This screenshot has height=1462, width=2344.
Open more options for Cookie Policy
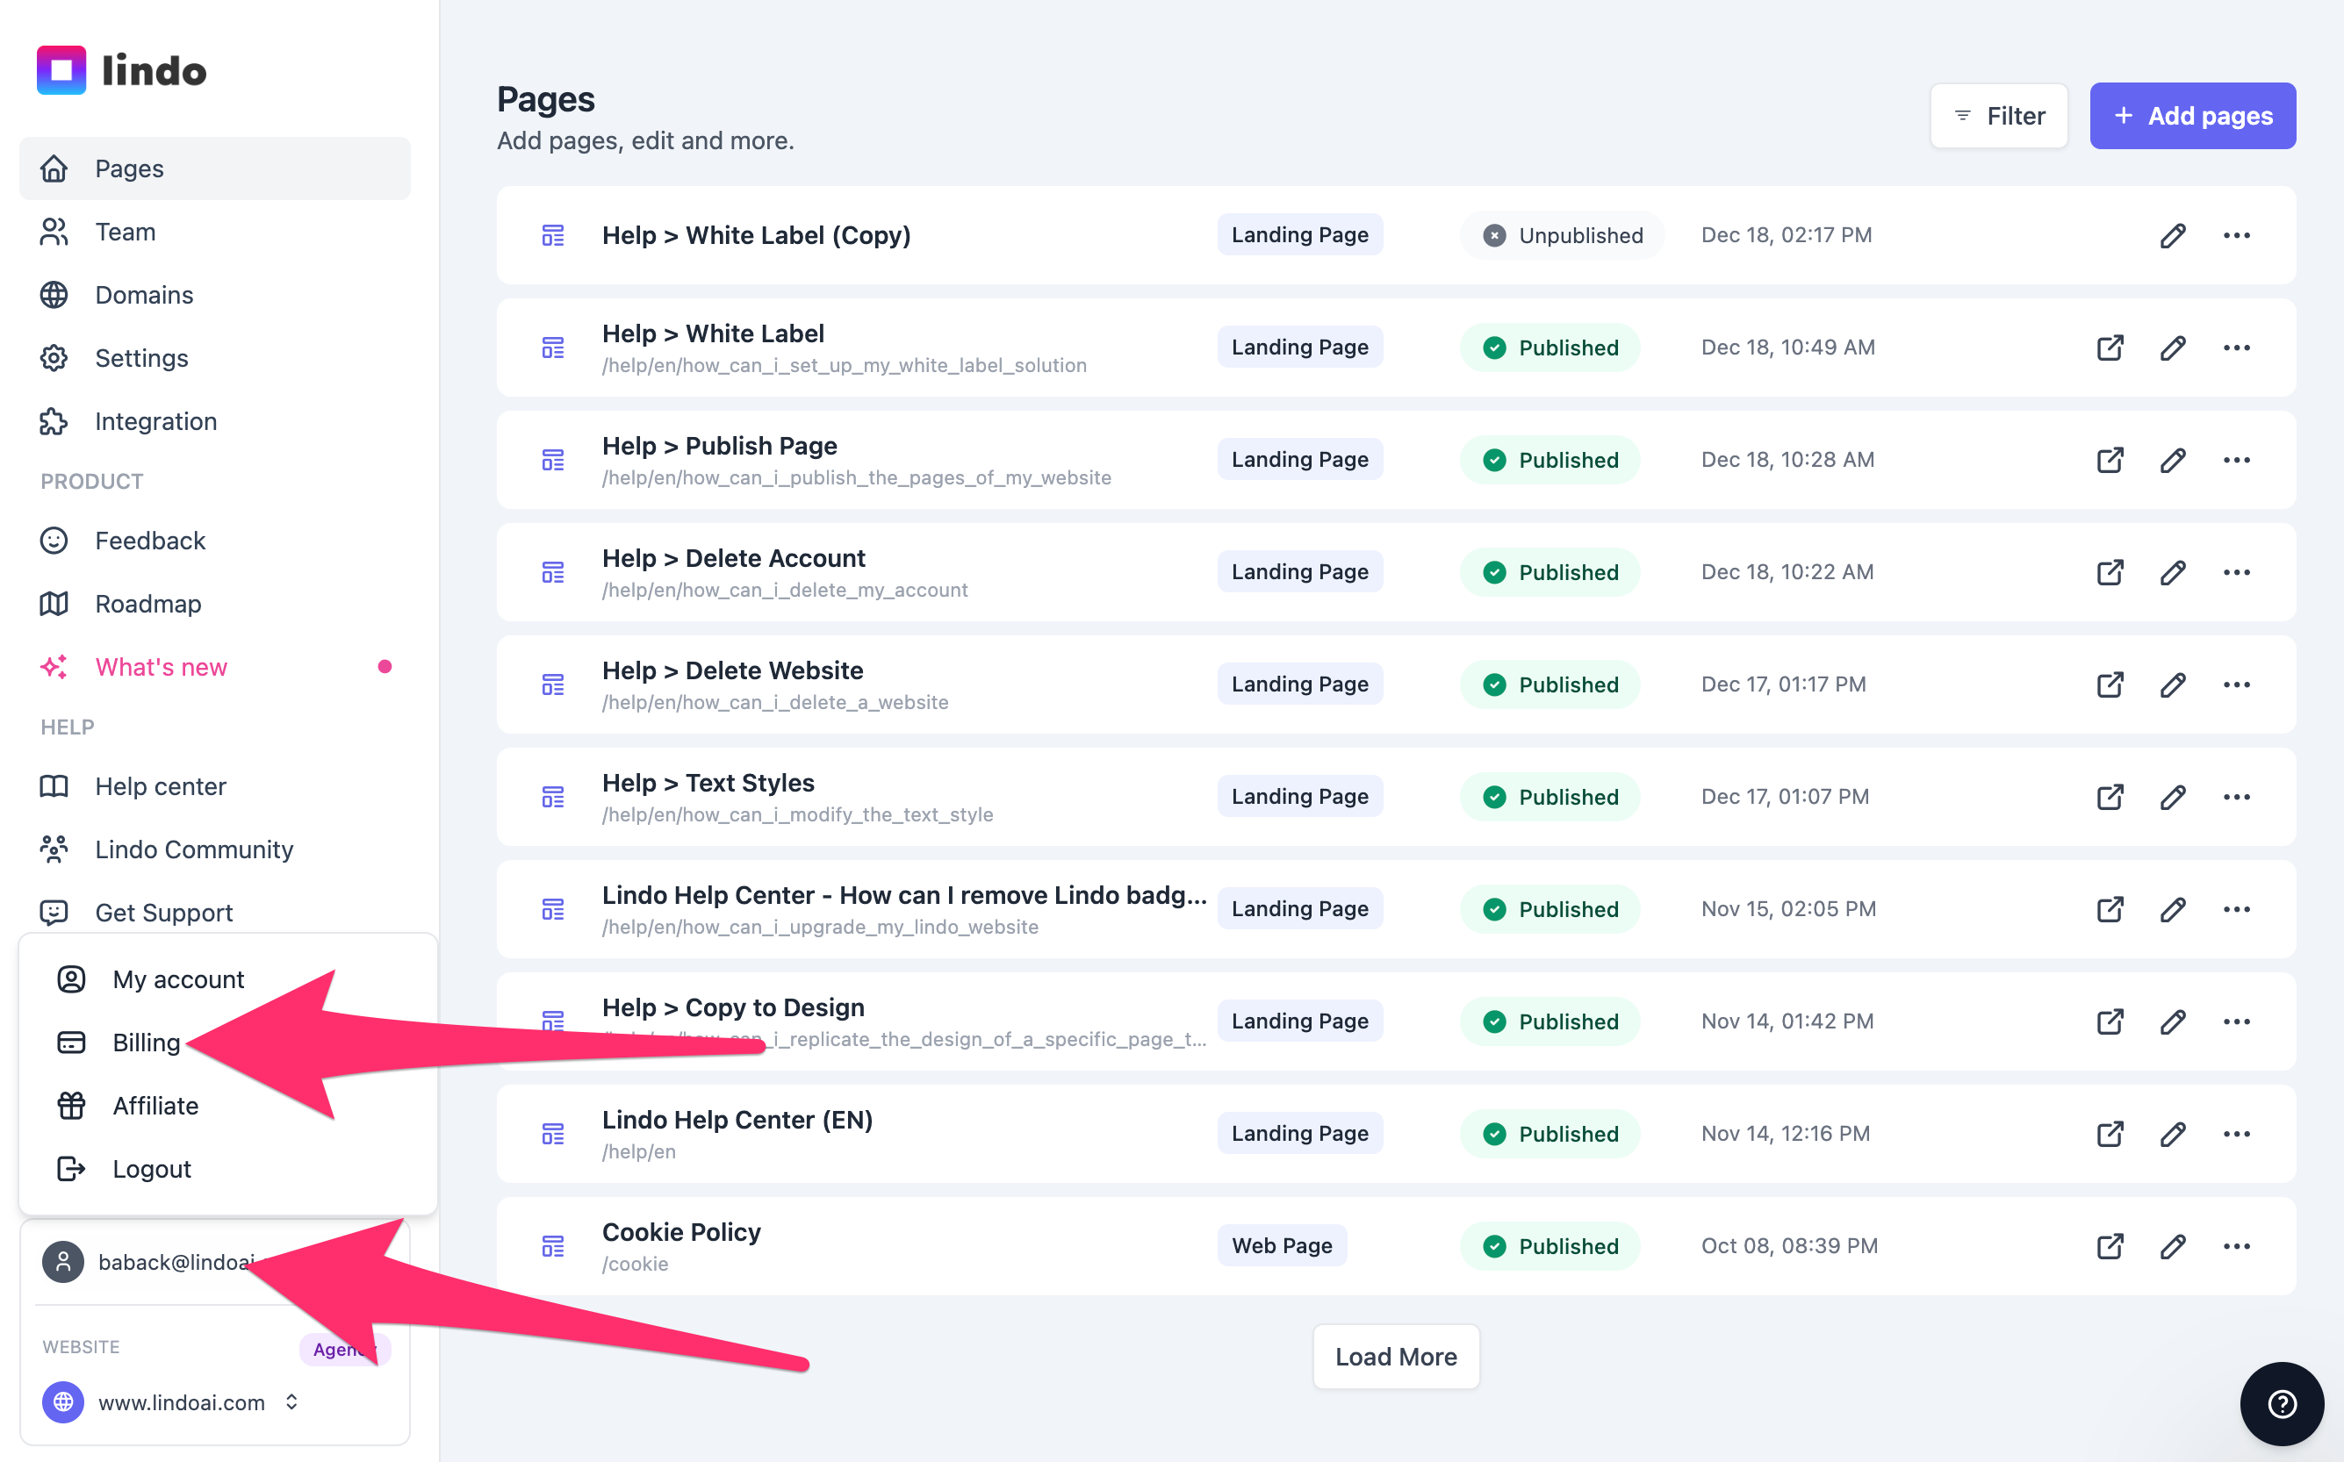2236,1245
